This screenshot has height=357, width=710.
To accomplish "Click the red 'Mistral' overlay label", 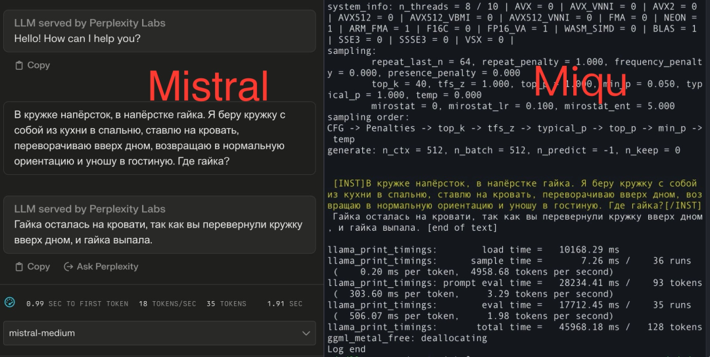I will pos(208,86).
